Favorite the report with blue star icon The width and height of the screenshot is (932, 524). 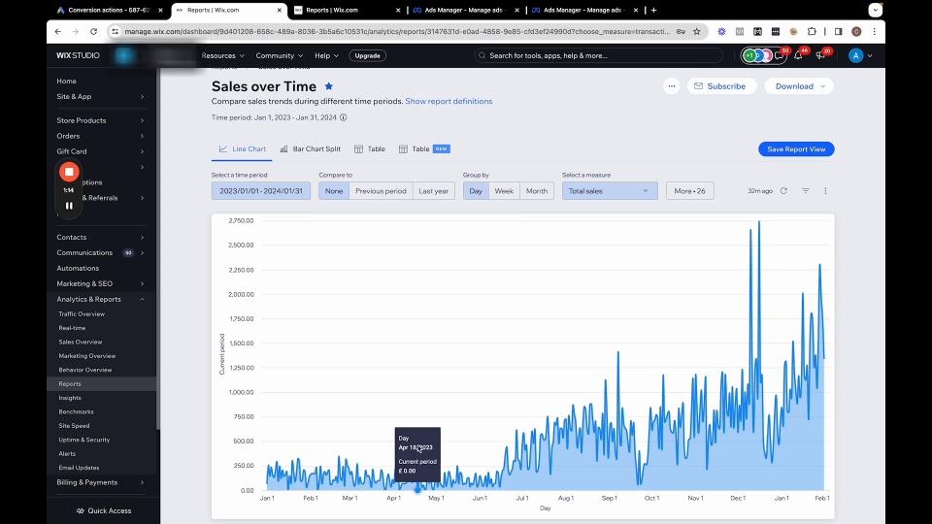point(329,86)
